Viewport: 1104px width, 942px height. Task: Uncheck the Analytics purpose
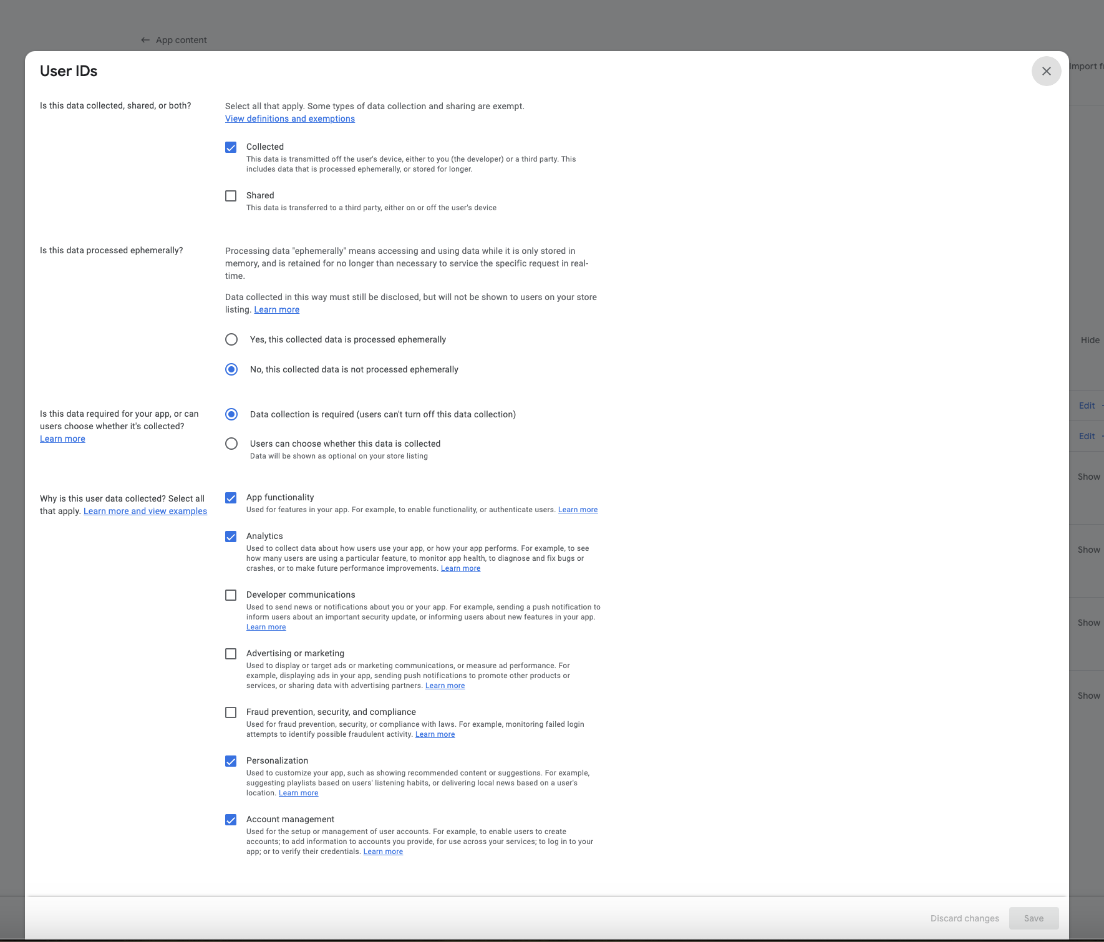pos(231,537)
